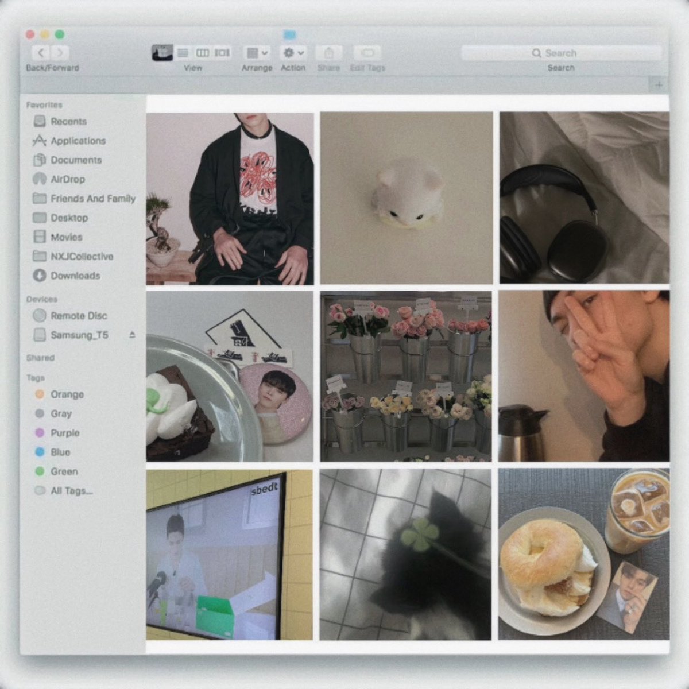Select the Samsung_T5 drive
Screen dimensions: 689x689
(x=79, y=335)
